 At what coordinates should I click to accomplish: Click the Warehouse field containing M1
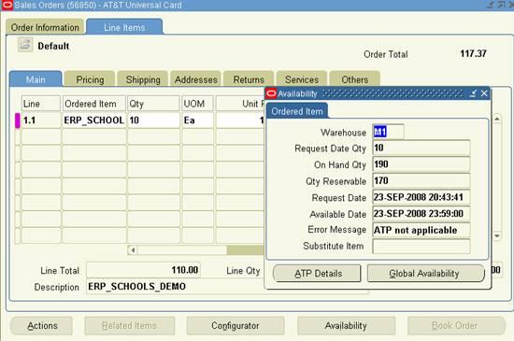389,132
